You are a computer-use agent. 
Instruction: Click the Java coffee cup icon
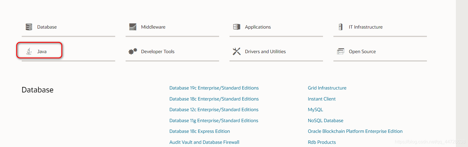pyautogui.click(x=29, y=51)
